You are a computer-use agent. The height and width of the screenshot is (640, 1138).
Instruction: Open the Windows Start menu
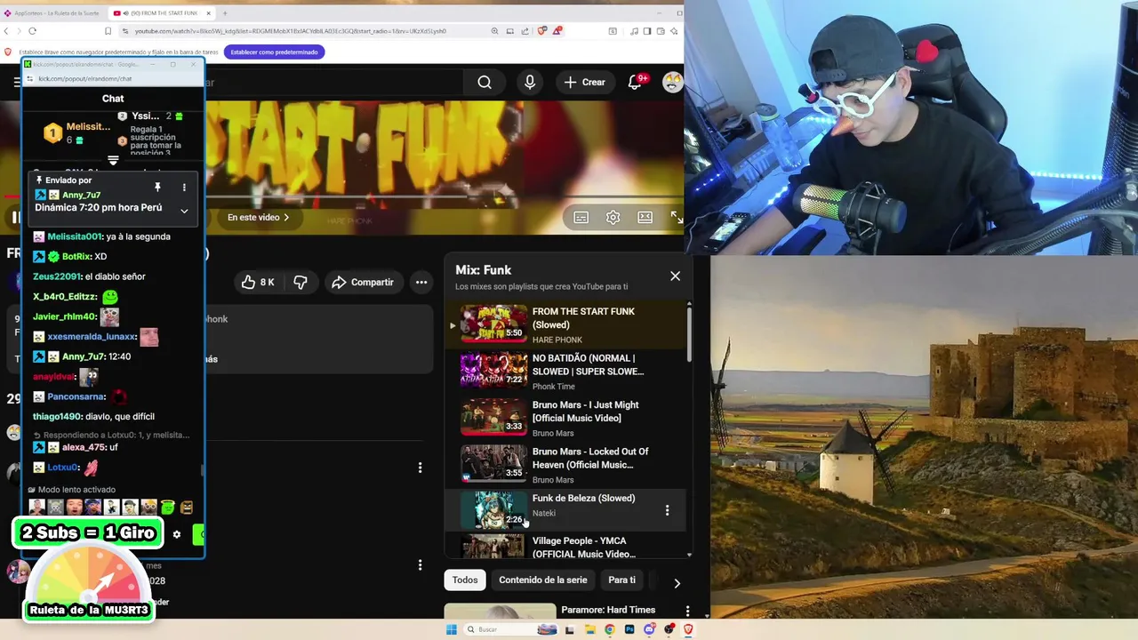point(451,629)
